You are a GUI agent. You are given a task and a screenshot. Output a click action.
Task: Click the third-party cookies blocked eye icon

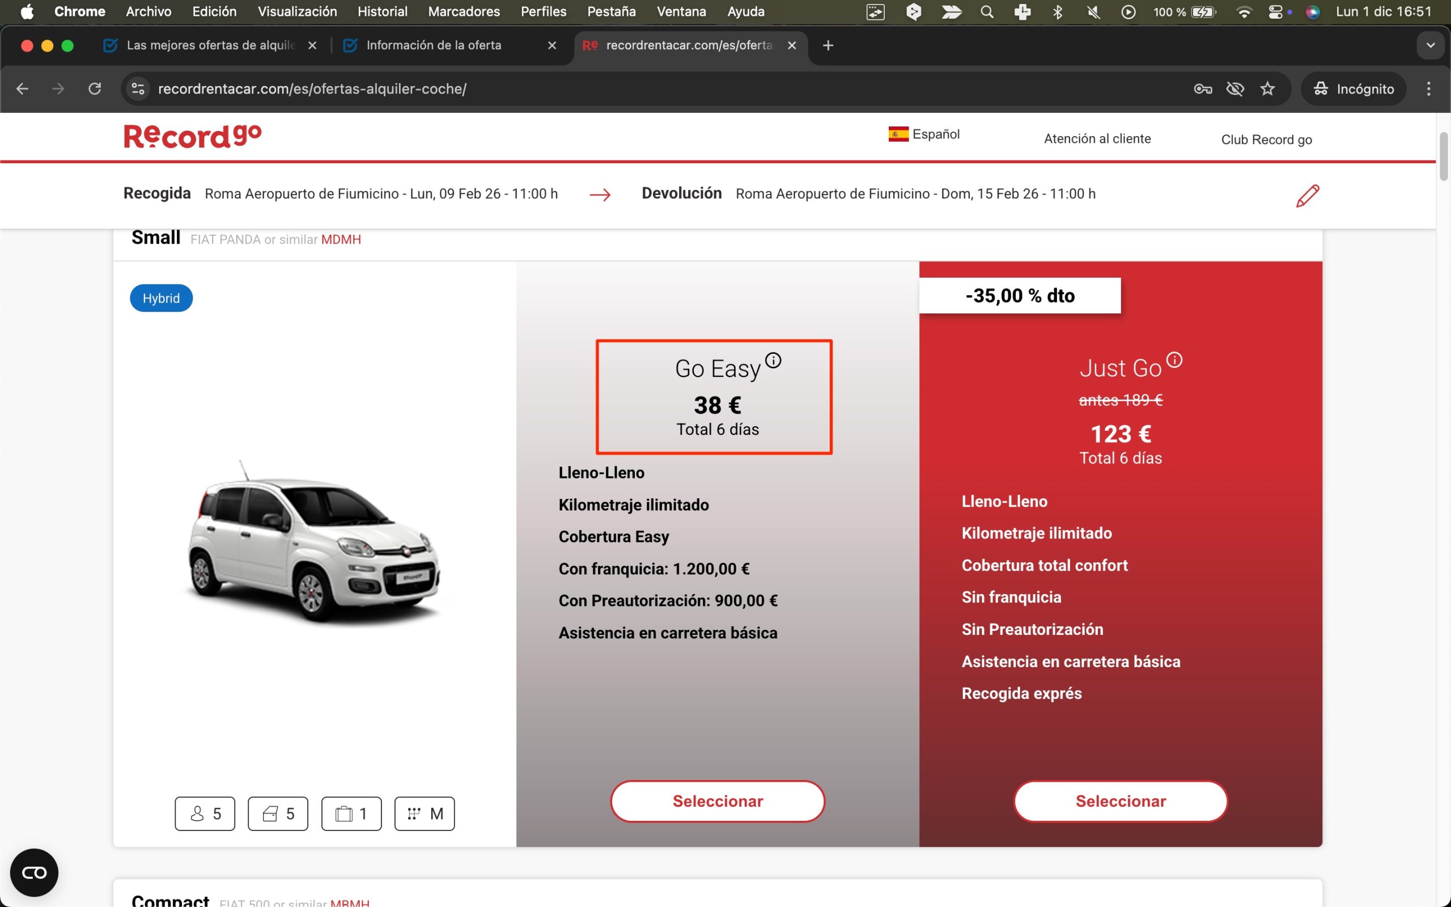(x=1234, y=89)
